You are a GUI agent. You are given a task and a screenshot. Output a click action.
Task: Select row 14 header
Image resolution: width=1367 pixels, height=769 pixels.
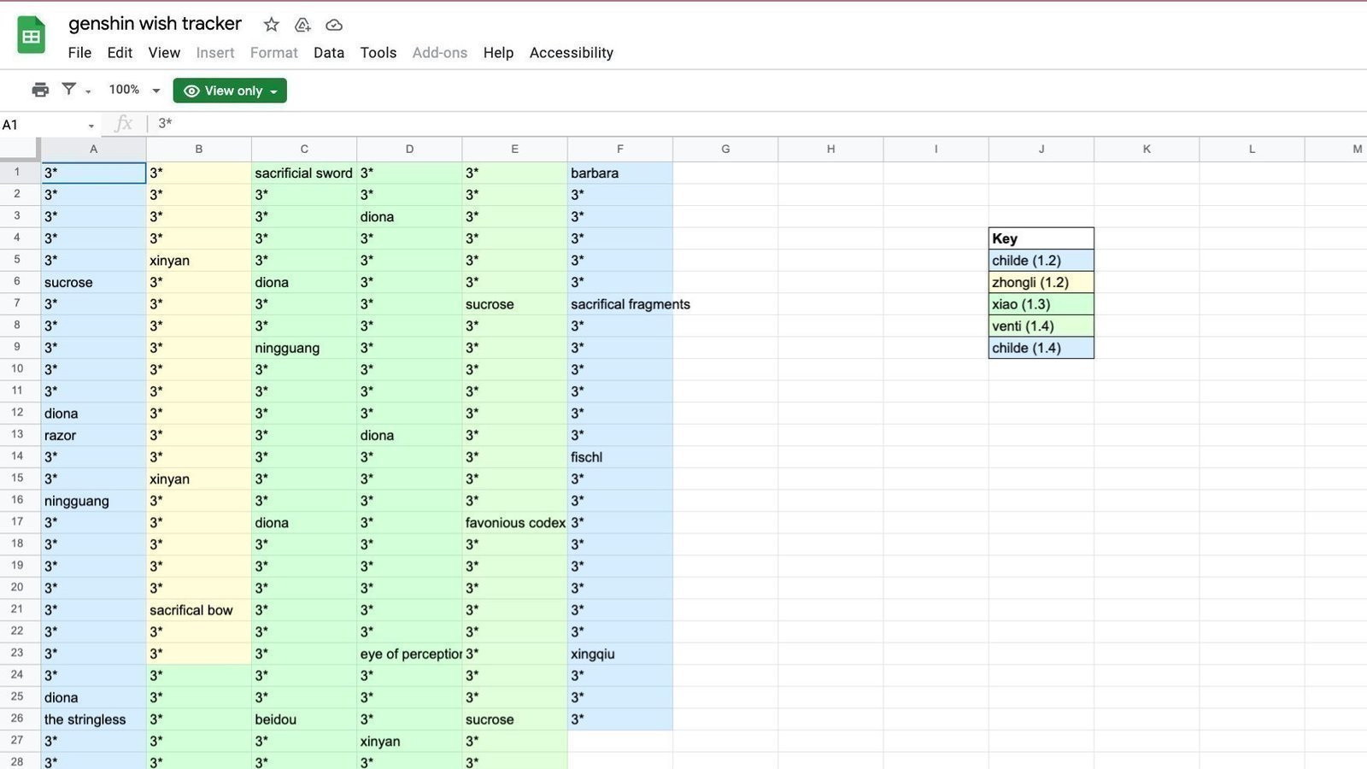(17, 456)
